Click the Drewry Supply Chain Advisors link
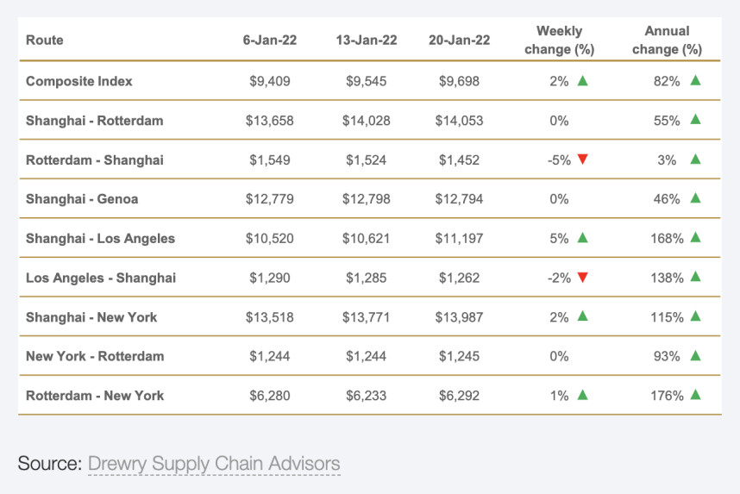The image size is (740, 494). 214,464
